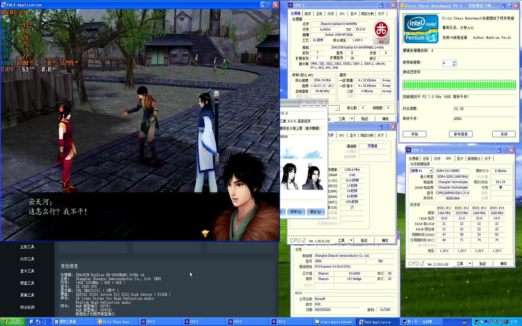Click the pin button on the small save window
This screenshot has height=326, width=522.
(304, 103)
